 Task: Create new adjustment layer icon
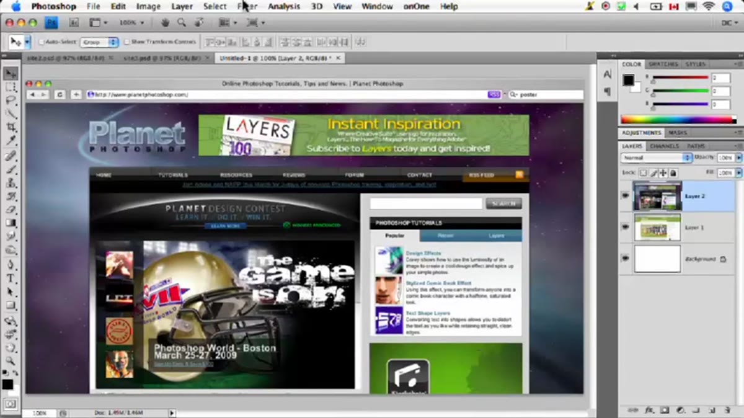(680, 410)
